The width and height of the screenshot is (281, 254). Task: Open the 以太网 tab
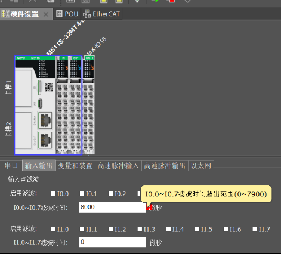pos(201,166)
